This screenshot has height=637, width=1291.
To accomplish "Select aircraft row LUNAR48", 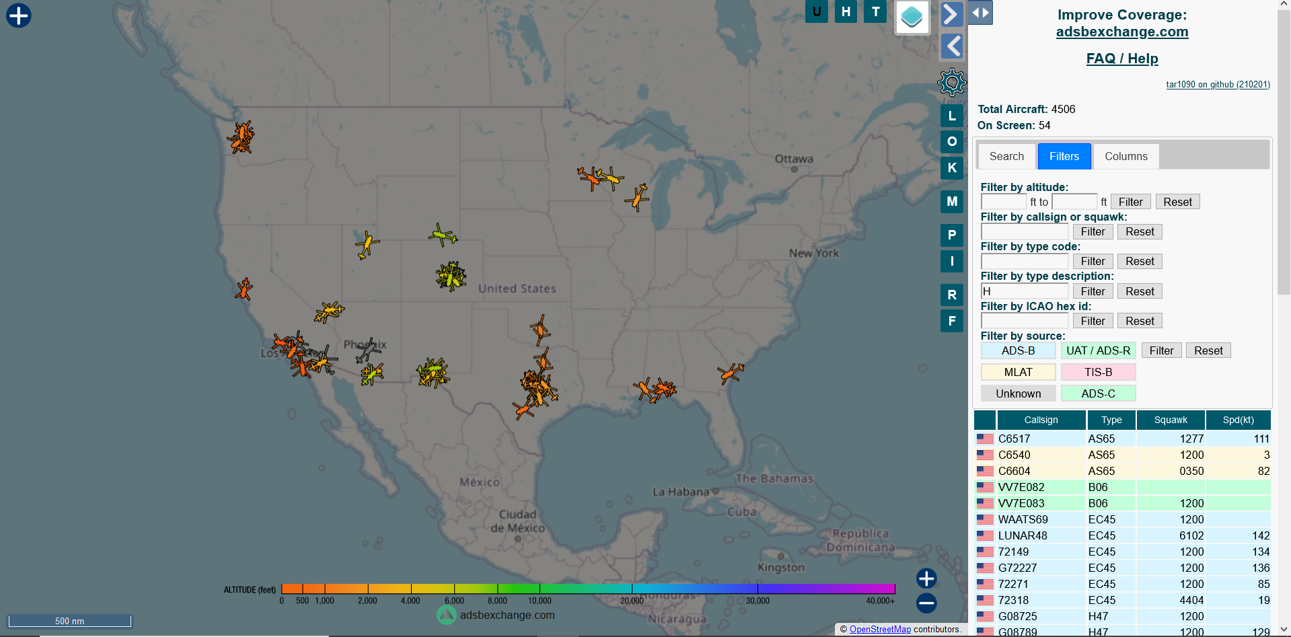I will point(1122,535).
